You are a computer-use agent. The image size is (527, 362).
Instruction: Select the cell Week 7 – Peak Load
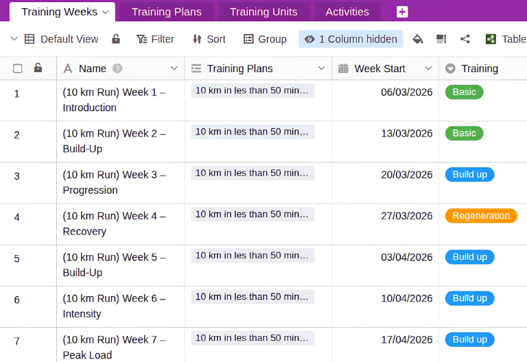tap(121, 346)
